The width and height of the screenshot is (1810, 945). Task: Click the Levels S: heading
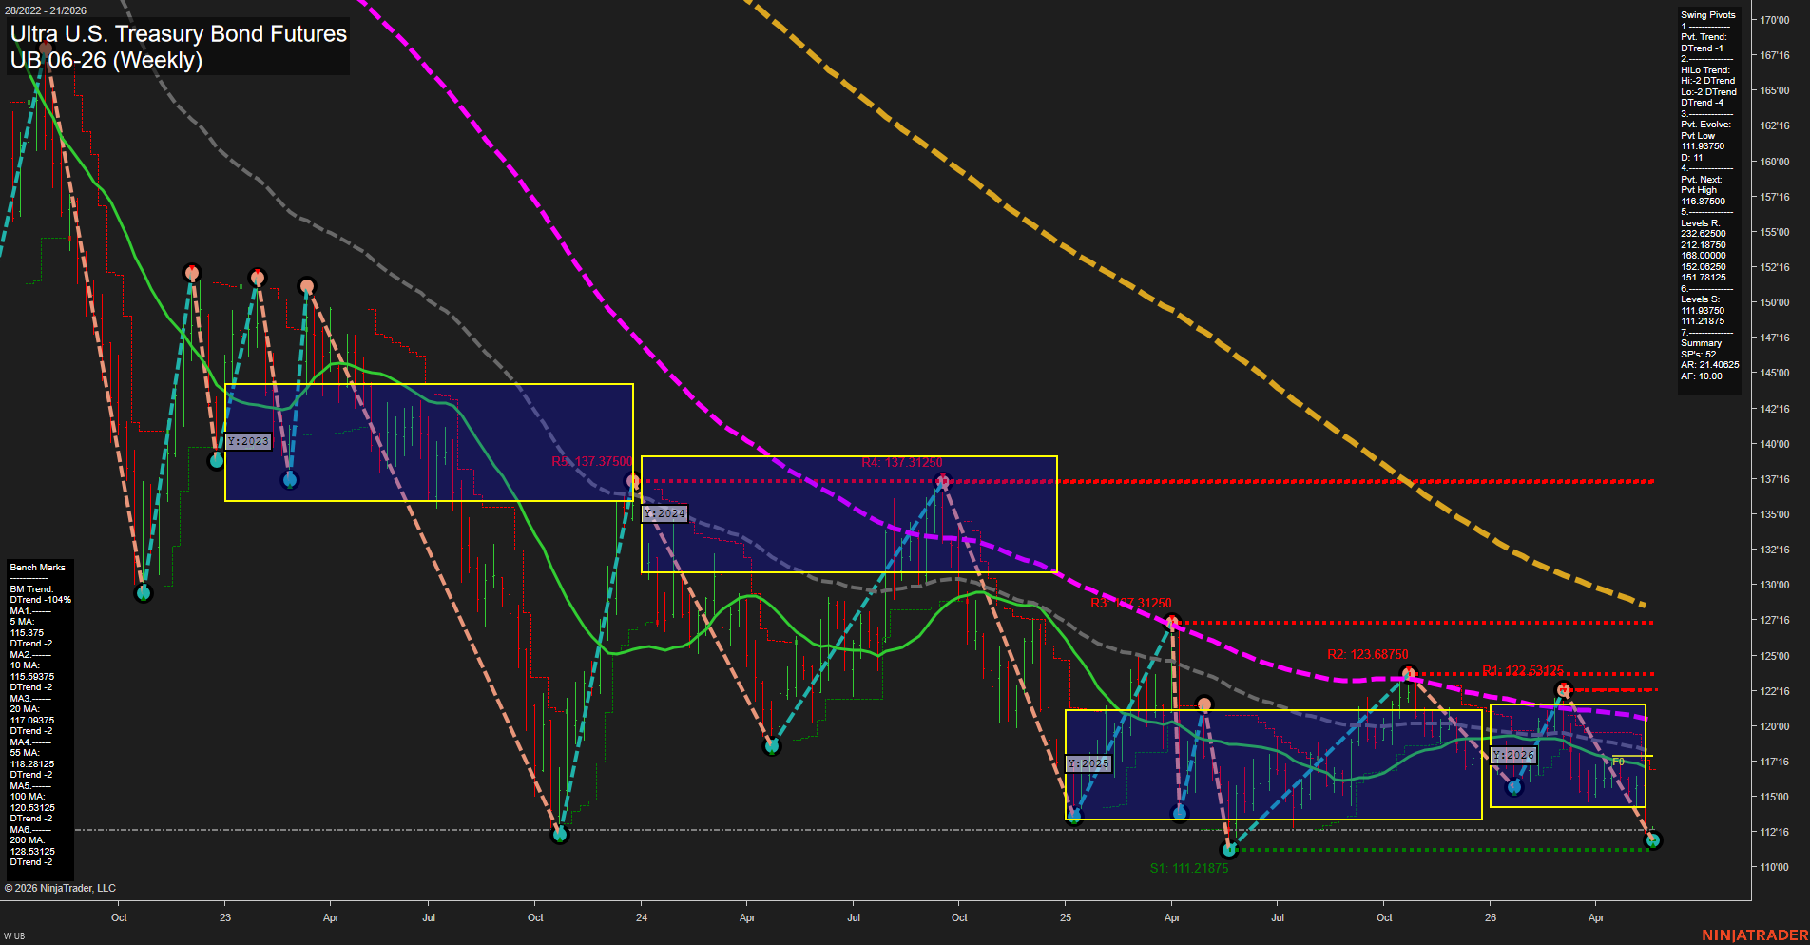point(1701,299)
